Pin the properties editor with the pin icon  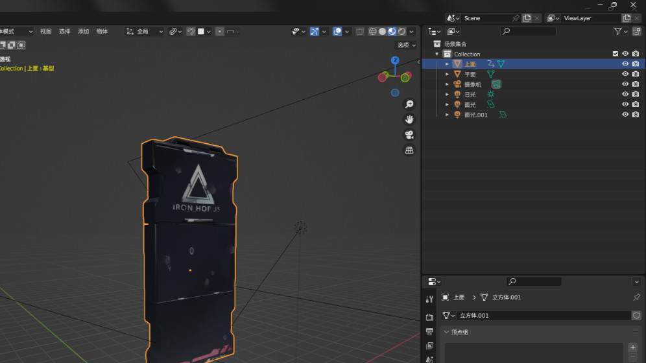(636, 298)
